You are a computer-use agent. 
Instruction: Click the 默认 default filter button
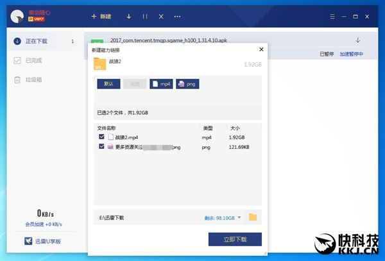click(x=108, y=84)
